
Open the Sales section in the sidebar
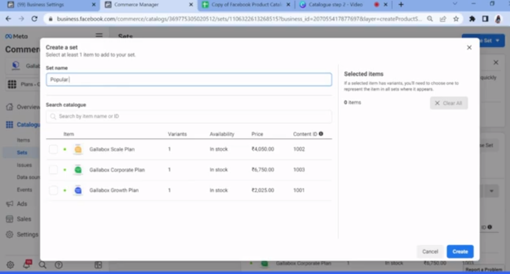(x=18, y=219)
